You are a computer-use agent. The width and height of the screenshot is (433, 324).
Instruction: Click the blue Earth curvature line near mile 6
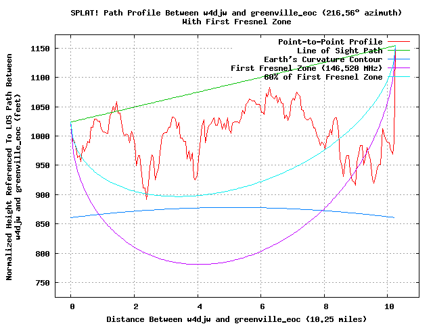(261, 207)
